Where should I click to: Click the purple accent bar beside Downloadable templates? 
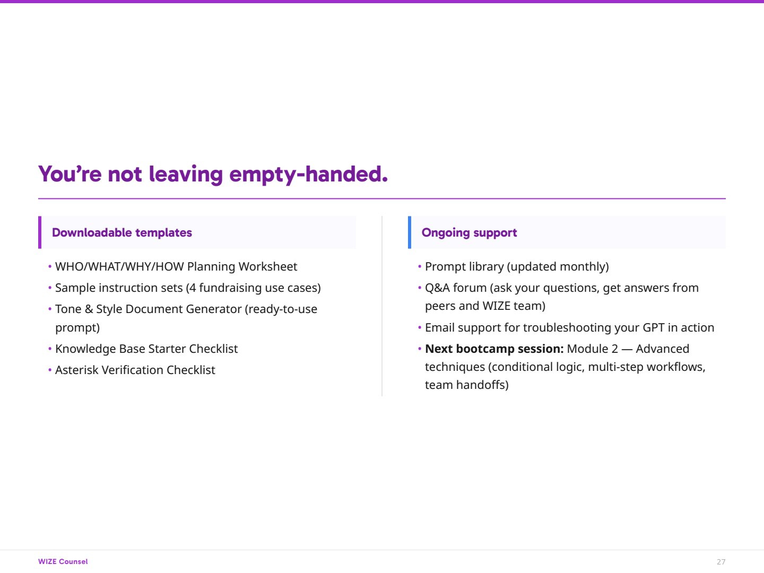40,232
